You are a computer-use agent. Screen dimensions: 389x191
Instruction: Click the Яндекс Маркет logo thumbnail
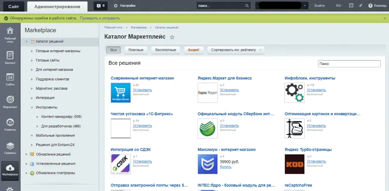(208, 92)
